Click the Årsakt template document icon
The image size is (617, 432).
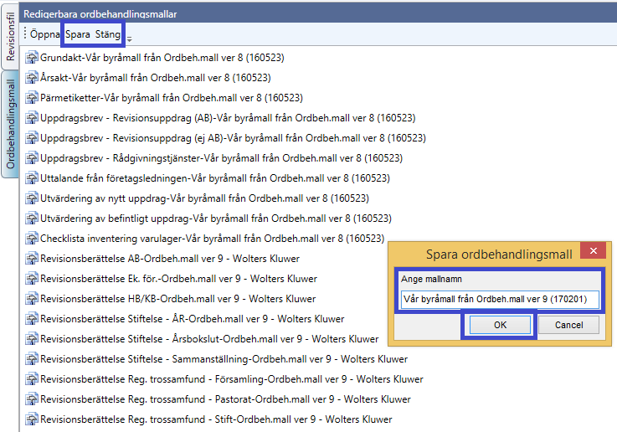[33, 78]
